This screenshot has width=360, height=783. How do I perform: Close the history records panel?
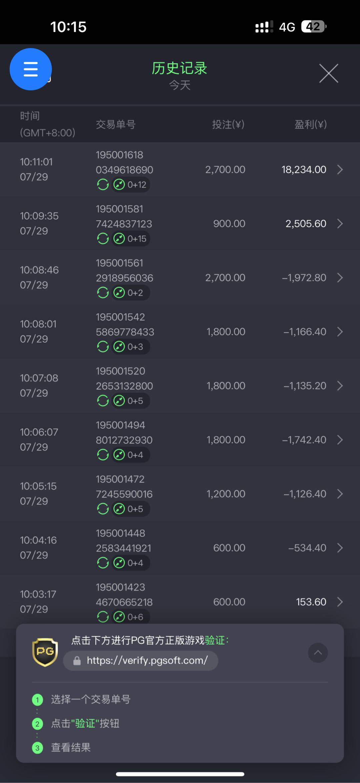(x=329, y=73)
